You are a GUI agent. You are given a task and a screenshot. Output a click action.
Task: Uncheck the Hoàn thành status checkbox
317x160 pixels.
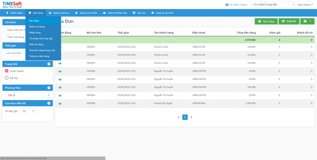[x=7, y=71]
